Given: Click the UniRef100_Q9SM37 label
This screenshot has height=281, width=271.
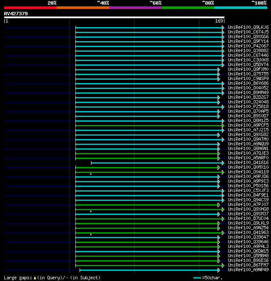Looking at the screenshot, I should point(248,214).
